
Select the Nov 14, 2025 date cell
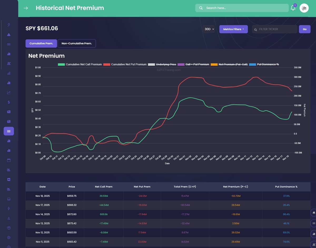[42, 214]
